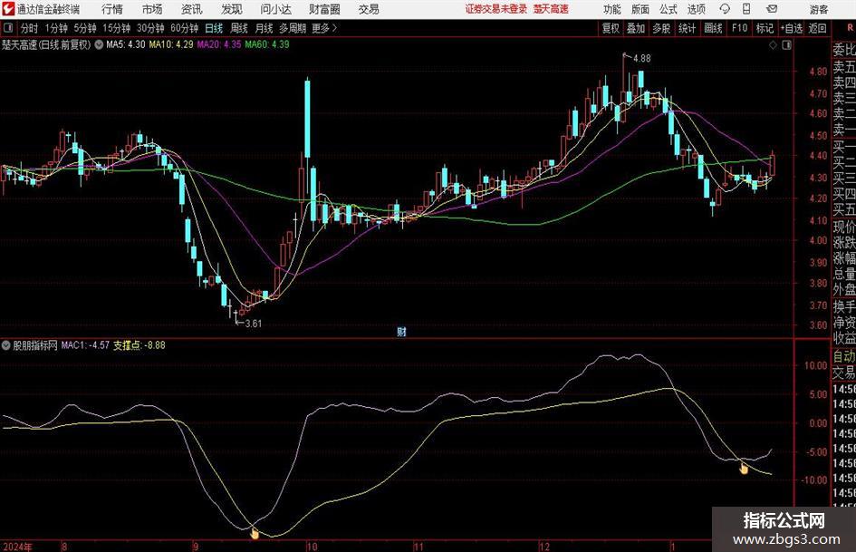Viewport: 856px width, 552px height.
Task: Click the 返回 back button
Action: 817,28
